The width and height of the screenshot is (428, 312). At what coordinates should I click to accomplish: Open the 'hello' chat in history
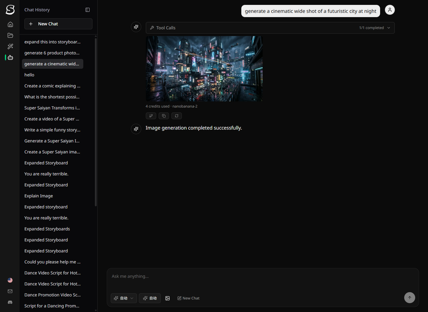coord(29,75)
